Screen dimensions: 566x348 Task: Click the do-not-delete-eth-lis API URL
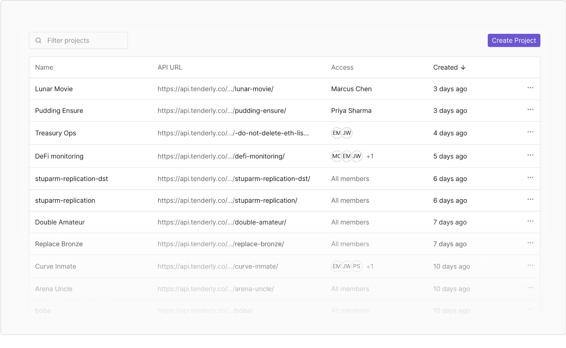(x=233, y=133)
